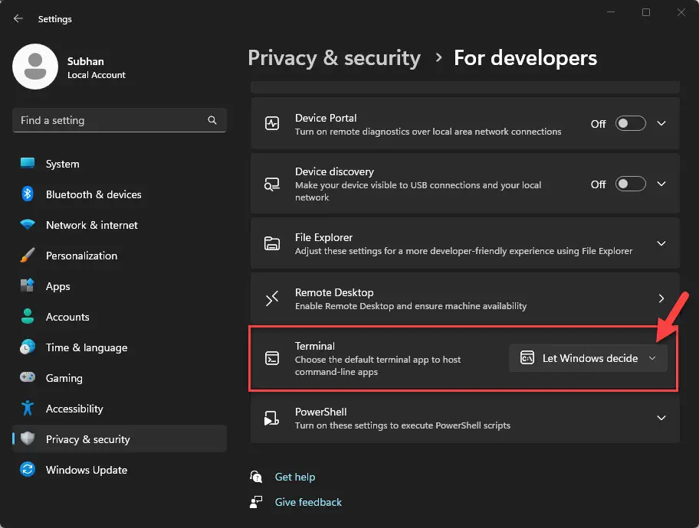Click the Personalization paintbrush icon
699x528 pixels.
click(28, 255)
